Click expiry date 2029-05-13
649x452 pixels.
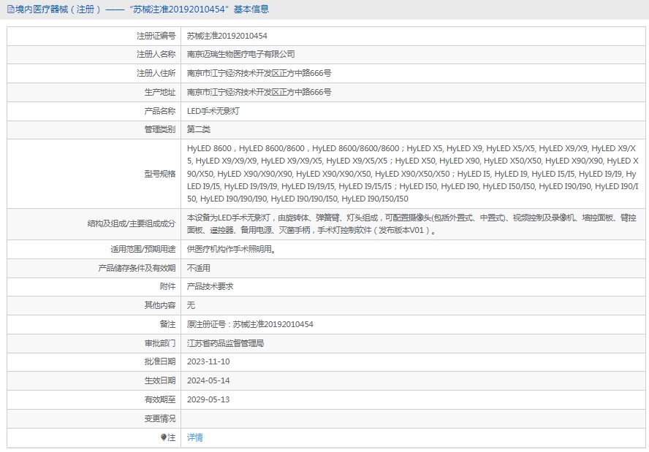(208, 400)
